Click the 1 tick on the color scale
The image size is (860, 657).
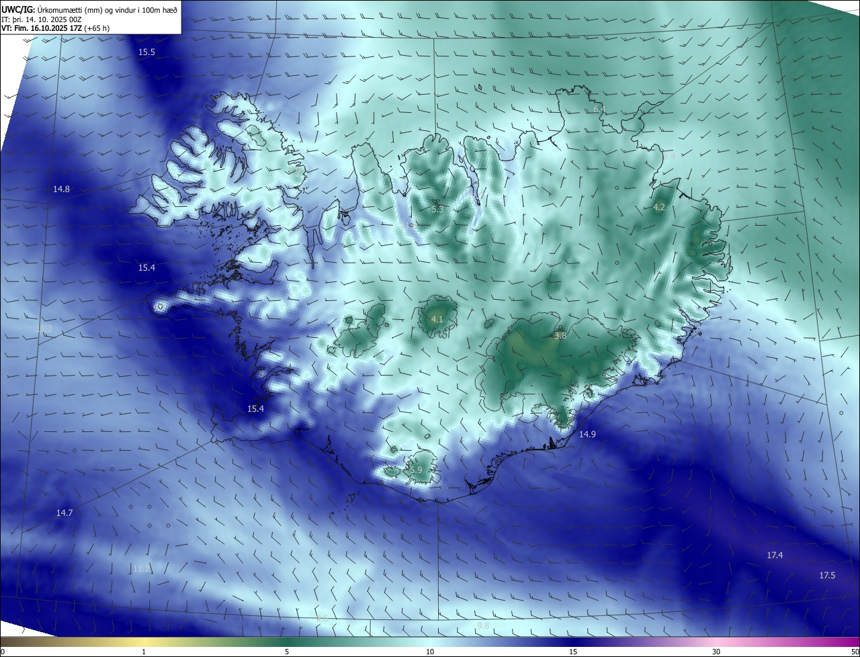144,652
